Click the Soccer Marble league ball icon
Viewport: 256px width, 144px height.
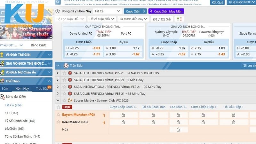point(70,100)
